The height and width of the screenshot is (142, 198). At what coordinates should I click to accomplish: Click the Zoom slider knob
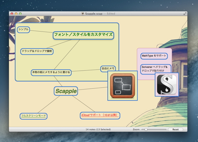coord(146,129)
